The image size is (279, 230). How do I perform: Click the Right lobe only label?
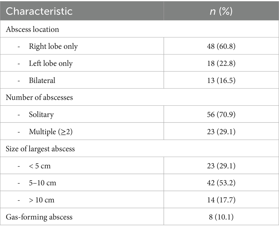53,46
